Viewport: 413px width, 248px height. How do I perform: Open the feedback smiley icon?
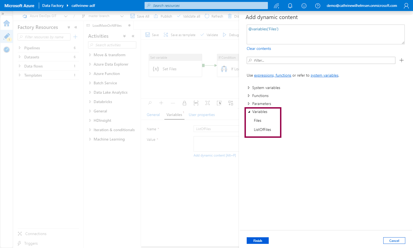click(x=304, y=6)
